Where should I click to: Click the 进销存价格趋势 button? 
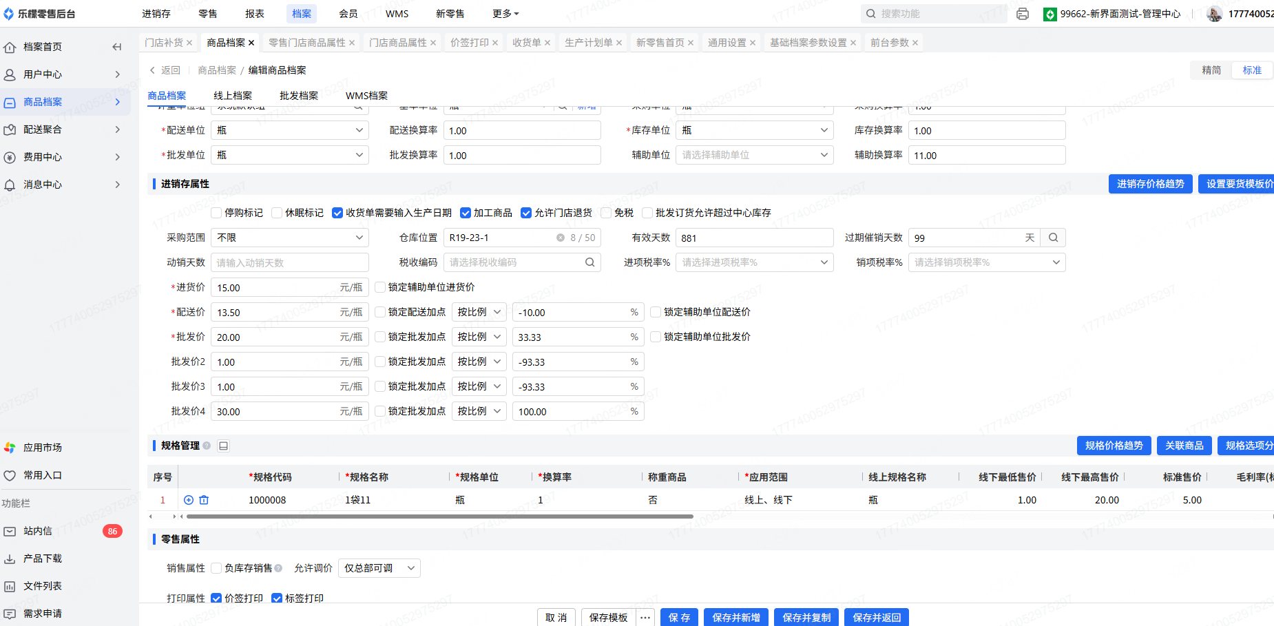pos(1150,184)
